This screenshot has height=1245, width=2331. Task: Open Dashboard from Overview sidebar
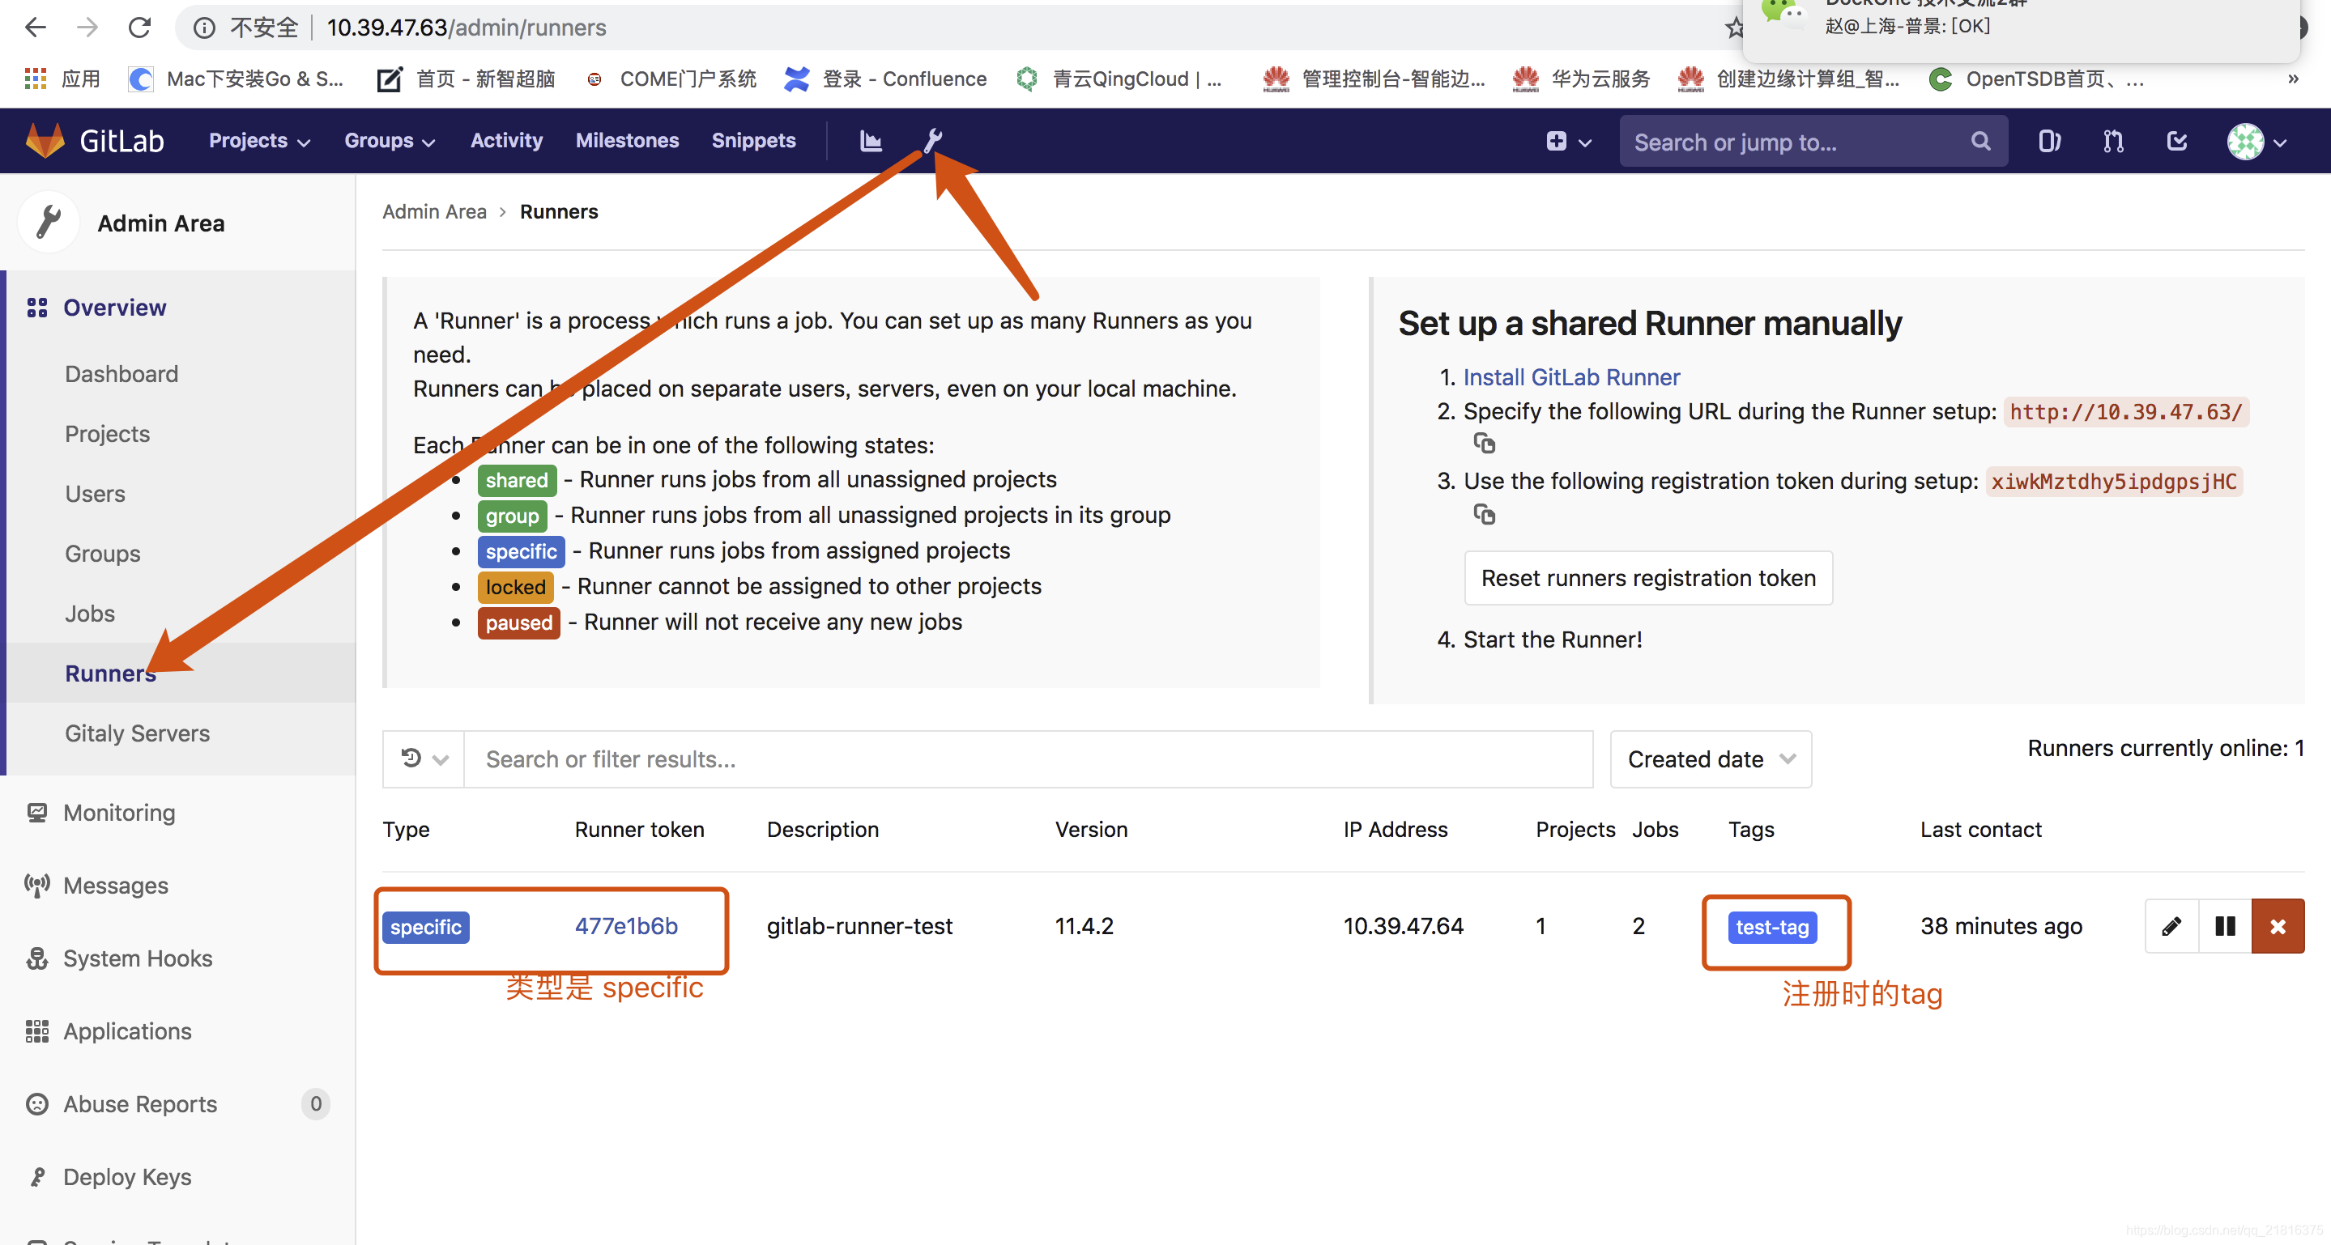point(121,375)
